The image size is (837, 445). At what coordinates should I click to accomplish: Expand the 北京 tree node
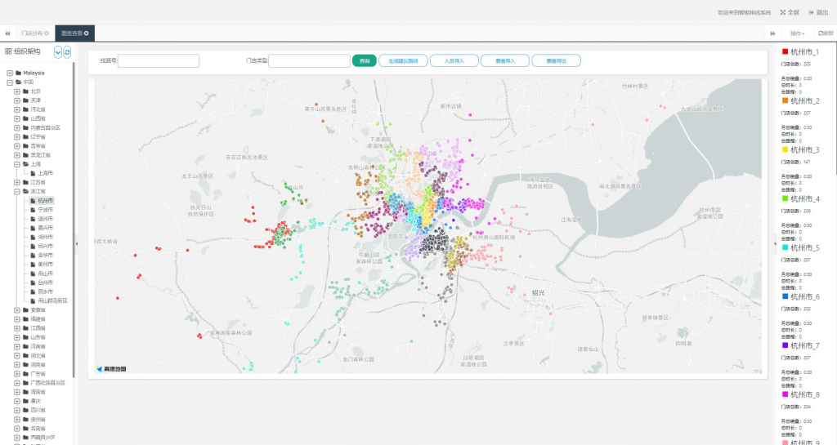[x=16, y=91]
